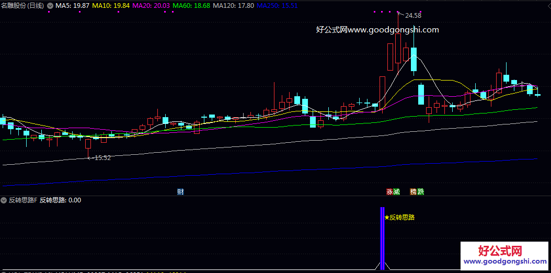This screenshot has width=551, height=273.
Task: Click the yellow ★反转思路 signal label
Action: pyautogui.click(x=399, y=218)
